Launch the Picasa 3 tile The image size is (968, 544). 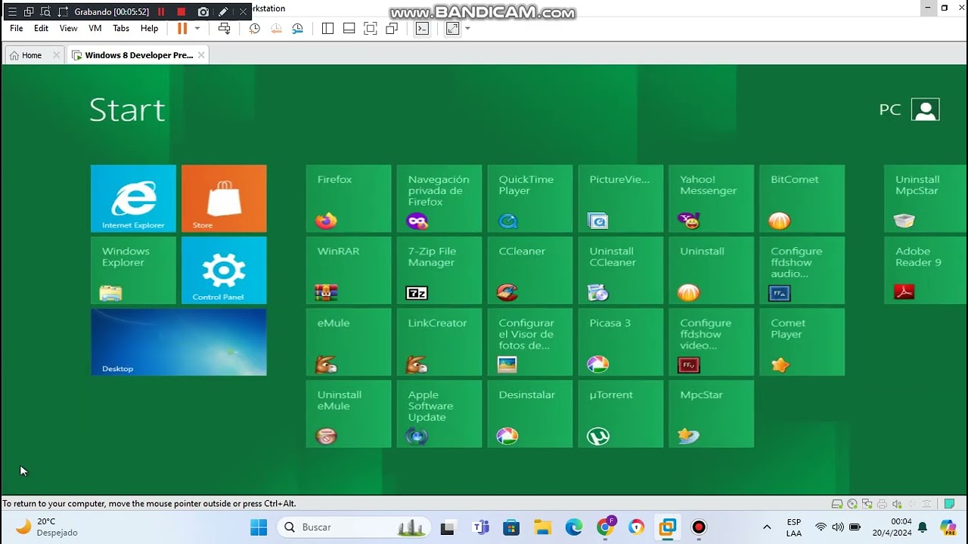pos(621,342)
